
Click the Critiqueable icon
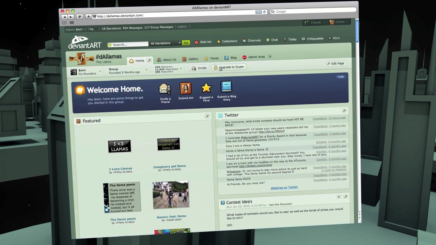tap(303, 39)
